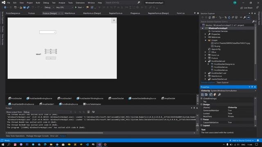Click the Refresh icon in Solution Explorer
This screenshot has width=262, height=147.
(229, 18)
